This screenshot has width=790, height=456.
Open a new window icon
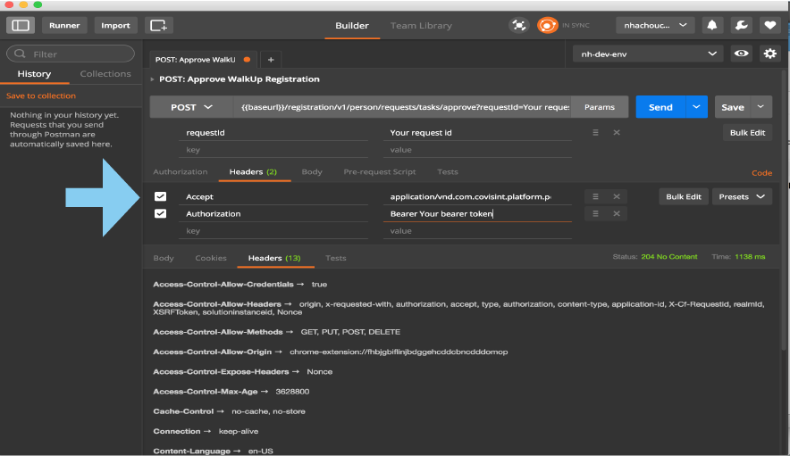(x=158, y=25)
